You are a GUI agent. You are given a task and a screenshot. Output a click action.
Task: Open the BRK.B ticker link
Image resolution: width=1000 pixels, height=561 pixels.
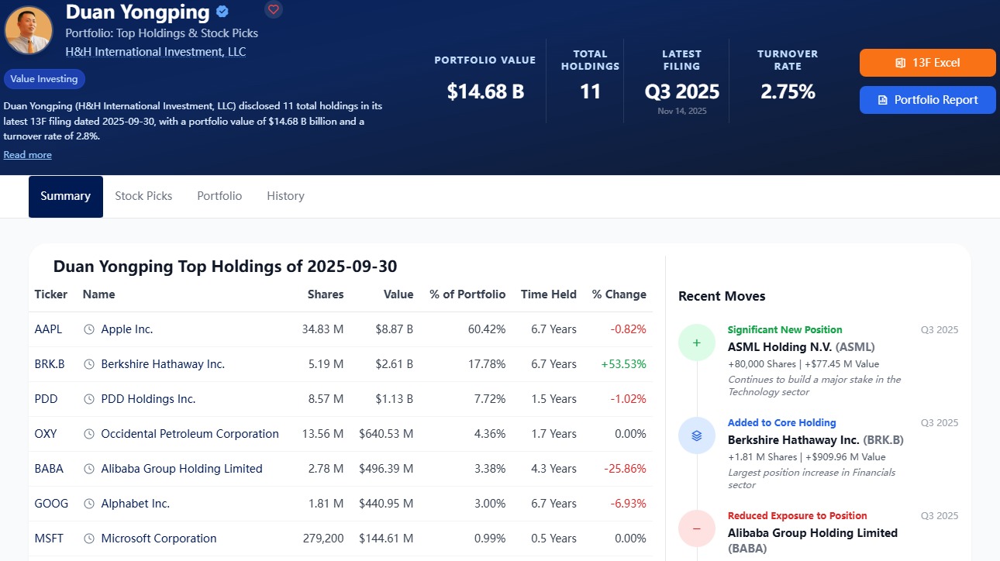coord(50,364)
